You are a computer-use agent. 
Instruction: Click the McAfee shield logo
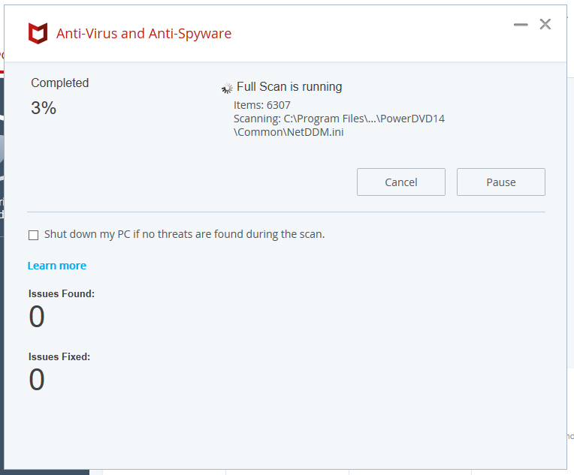[x=38, y=34]
